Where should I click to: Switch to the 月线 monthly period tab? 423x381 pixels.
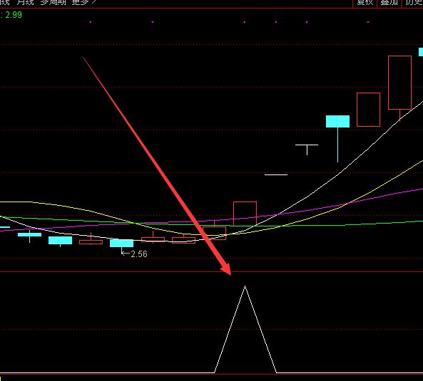point(26,2)
